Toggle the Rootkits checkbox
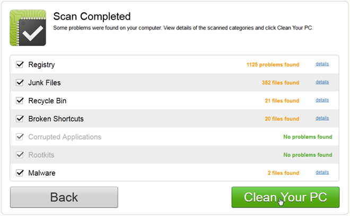This screenshot has width=350, height=216. tap(20, 155)
